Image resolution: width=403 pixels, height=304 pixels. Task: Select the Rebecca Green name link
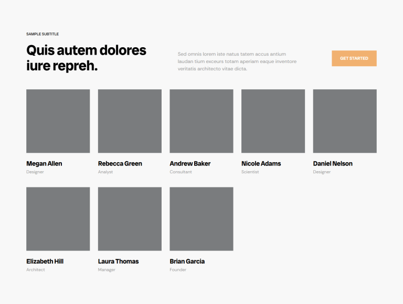coord(120,163)
